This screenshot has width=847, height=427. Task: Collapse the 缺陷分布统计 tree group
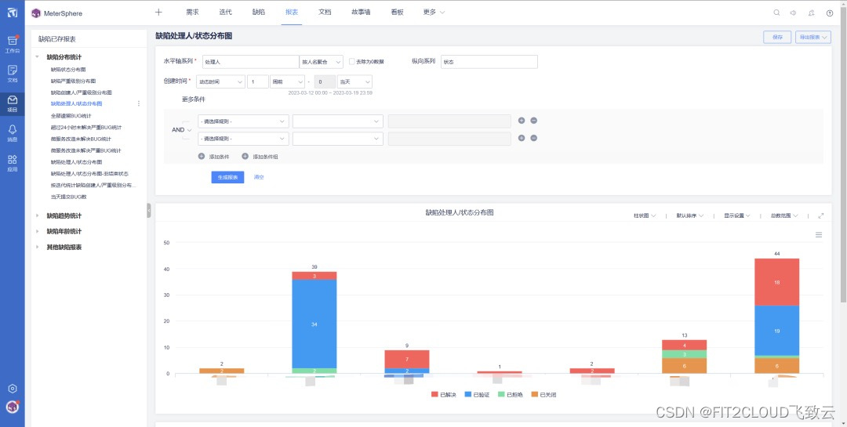(38, 56)
